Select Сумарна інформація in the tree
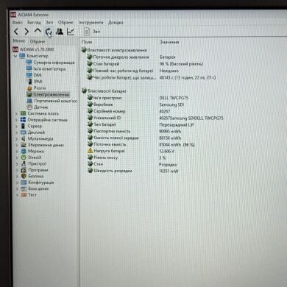 pyautogui.click(x=51, y=63)
